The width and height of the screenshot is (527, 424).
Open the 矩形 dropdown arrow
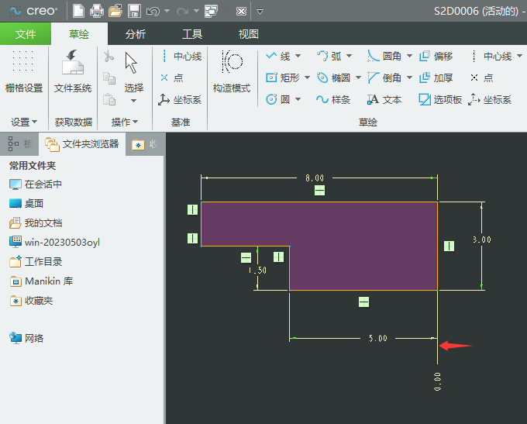(x=307, y=78)
